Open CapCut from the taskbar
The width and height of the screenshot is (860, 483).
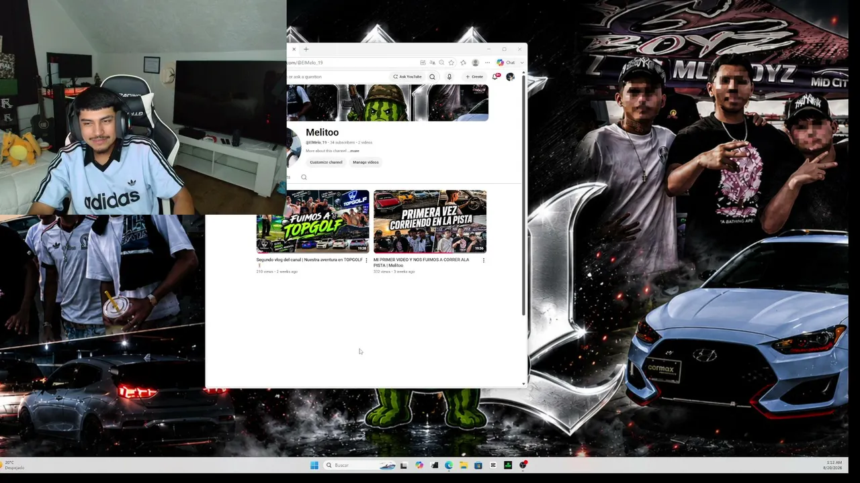pos(493,466)
